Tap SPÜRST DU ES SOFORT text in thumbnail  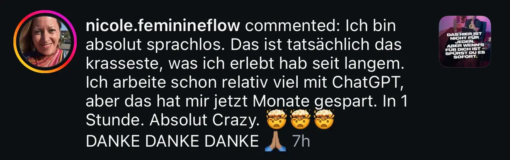pyautogui.click(x=465, y=54)
